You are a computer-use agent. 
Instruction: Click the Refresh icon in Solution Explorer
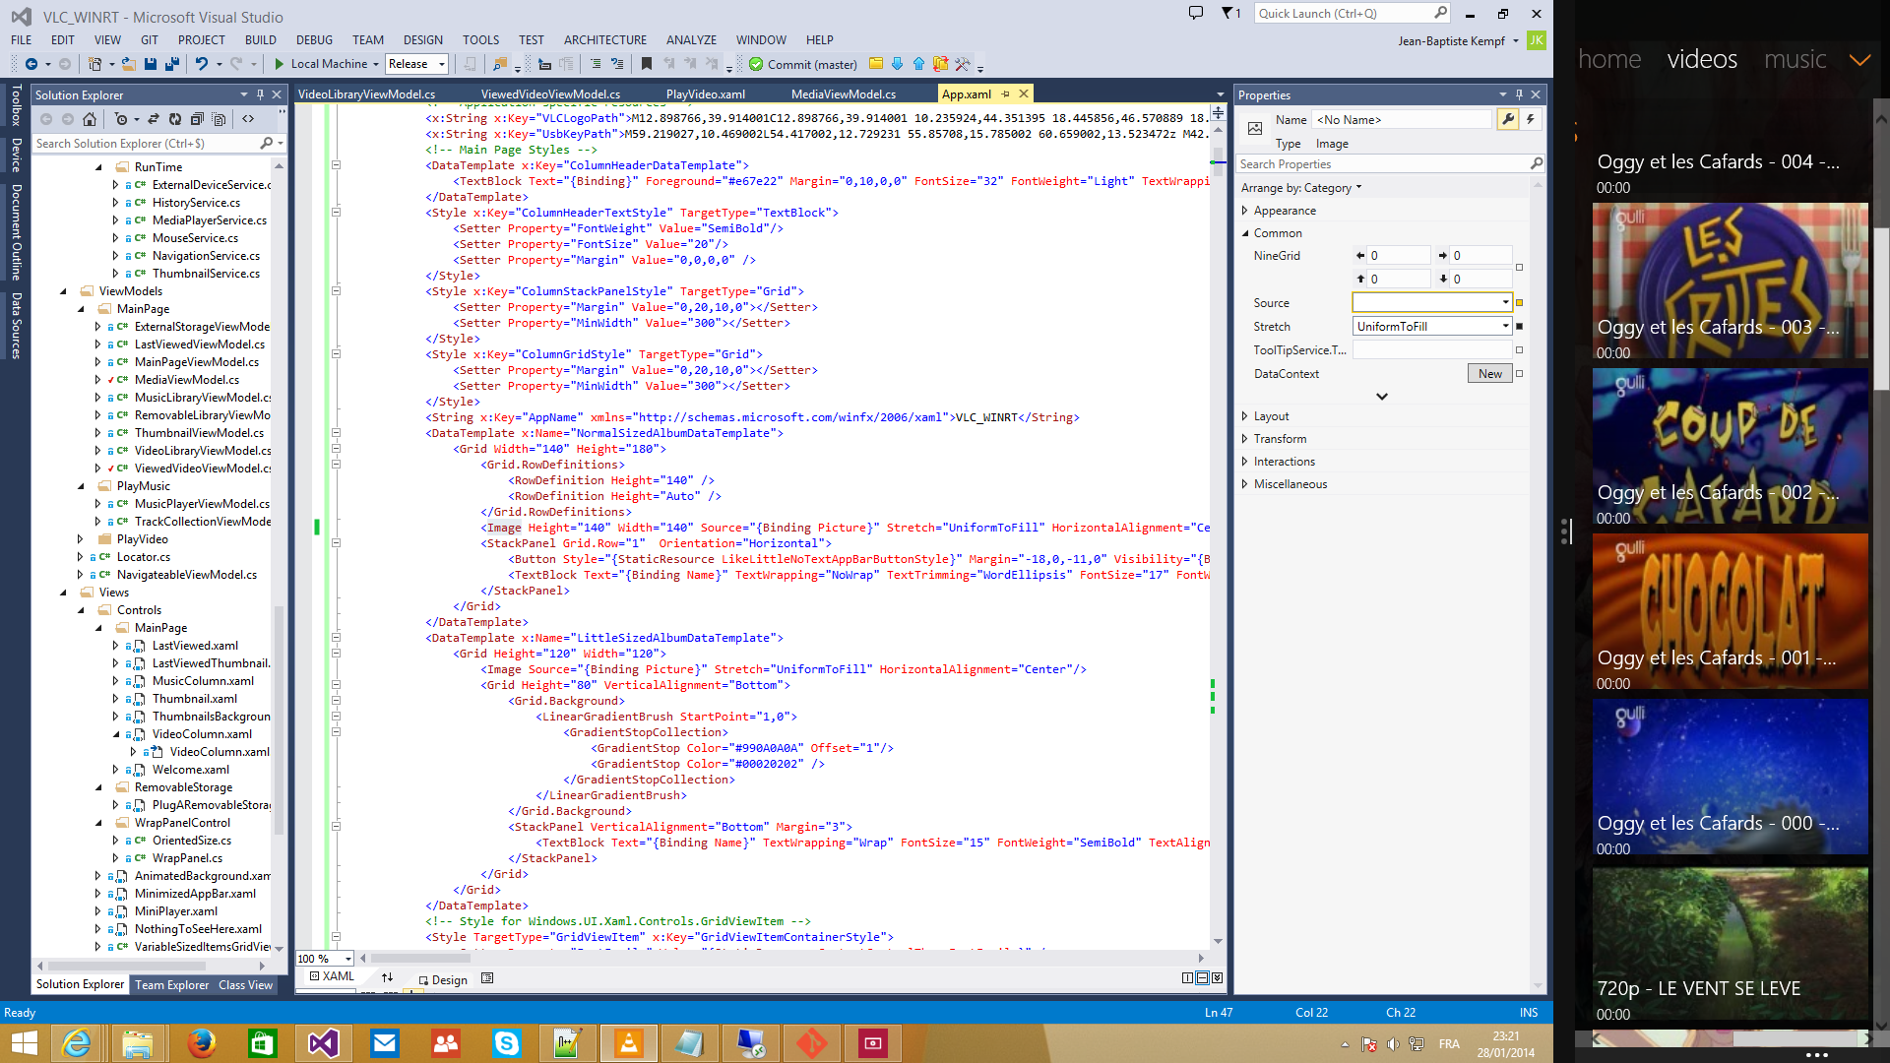(174, 119)
